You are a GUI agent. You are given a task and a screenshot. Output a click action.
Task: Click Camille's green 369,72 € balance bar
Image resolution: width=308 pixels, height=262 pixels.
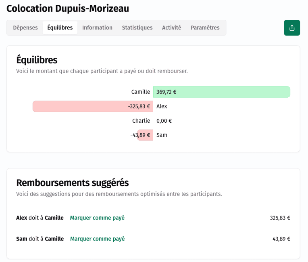tap(221, 92)
